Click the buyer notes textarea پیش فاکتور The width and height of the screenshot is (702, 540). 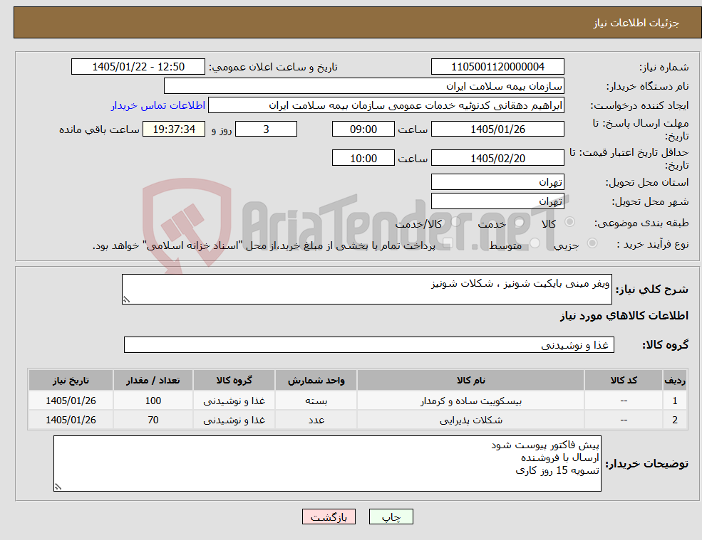(x=327, y=464)
